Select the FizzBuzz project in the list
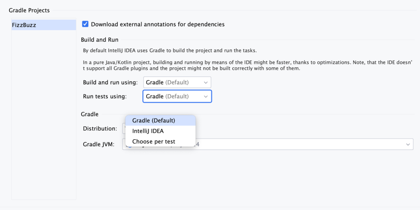420x210 pixels. (x=44, y=25)
